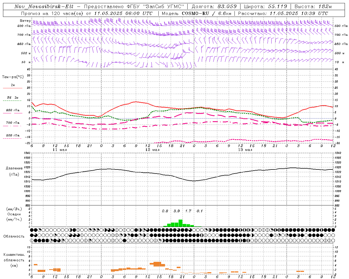Click the tallest green precipitation bar
Viewport: 349px width, 279px height.
click(180, 223)
